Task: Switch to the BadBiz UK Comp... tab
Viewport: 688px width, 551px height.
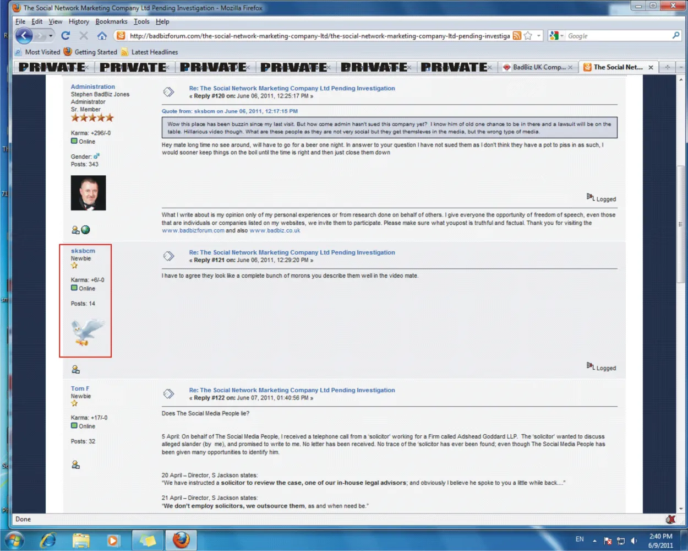Action: click(x=538, y=67)
